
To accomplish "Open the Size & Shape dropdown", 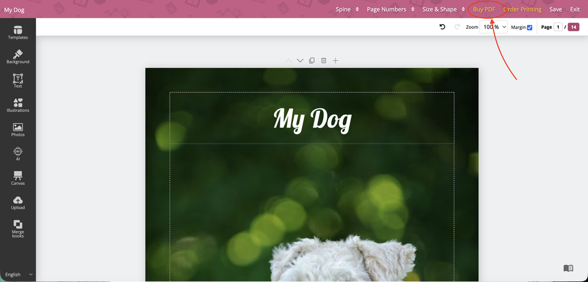I will tap(444, 9).
